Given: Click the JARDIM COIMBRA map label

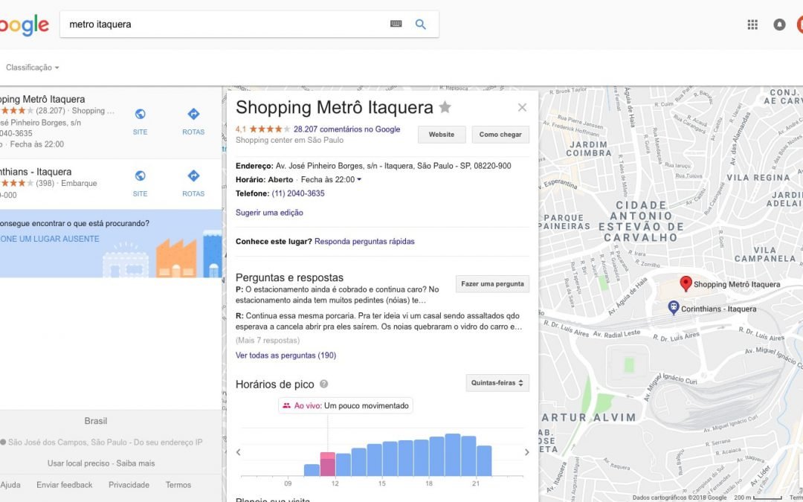Looking at the screenshot, I should pyautogui.click(x=589, y=149).
